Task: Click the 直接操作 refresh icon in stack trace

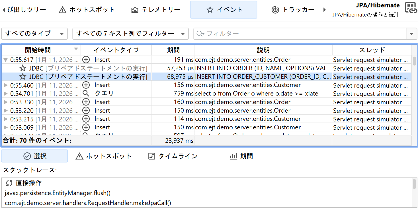Action: 9,183
